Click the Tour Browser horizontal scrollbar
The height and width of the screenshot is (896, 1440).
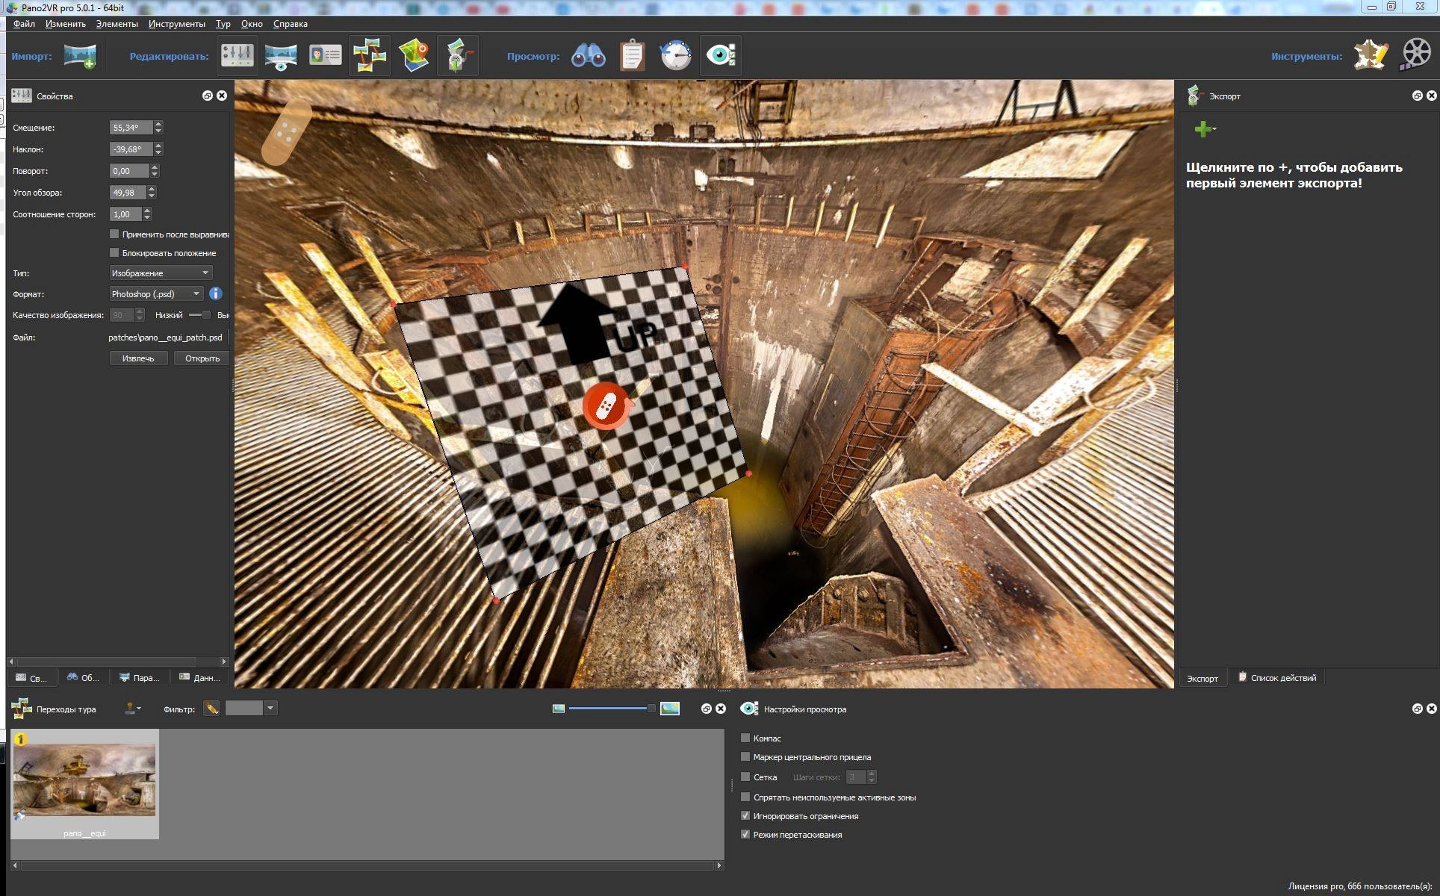(367, 865)
